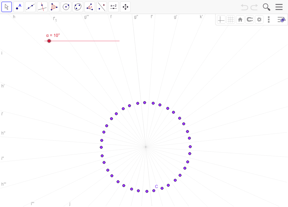
Task: Select the Angle tool
Action: [90, 7]
